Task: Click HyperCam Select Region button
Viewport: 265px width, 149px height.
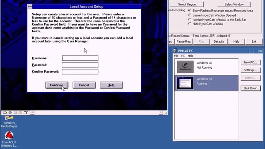Action: coord(187,4)
